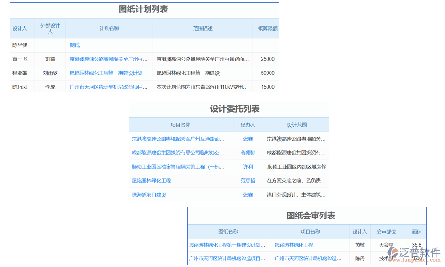
Task: Click handler name 许利
Action: click(248, 167)
